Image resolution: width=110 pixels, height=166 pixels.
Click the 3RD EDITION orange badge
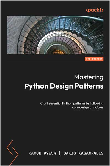pyautogui.click(x=94, y=59)
